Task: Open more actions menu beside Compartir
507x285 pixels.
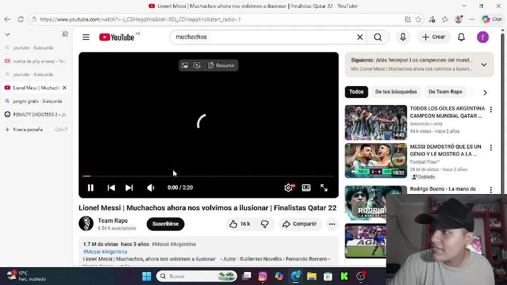Action: 332,224
